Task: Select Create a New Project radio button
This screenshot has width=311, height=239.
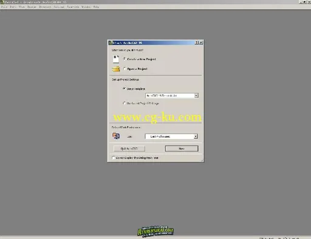Action: [x=125, y=59]
